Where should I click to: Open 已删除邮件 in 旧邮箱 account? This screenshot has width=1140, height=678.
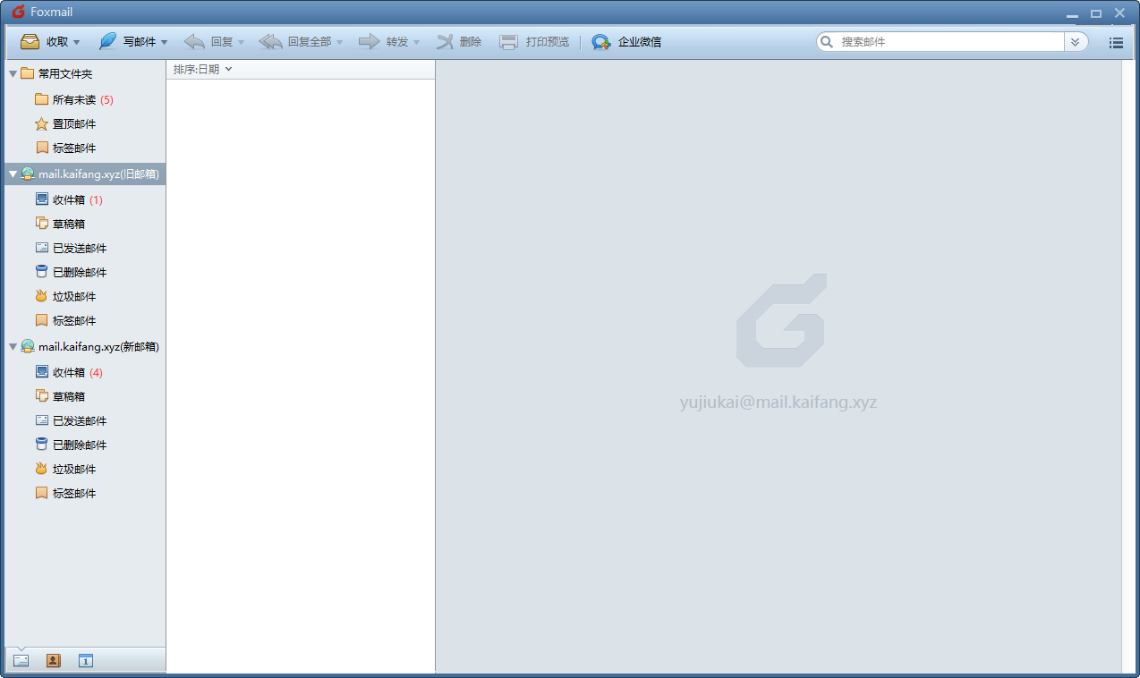[x=71, y=272]
